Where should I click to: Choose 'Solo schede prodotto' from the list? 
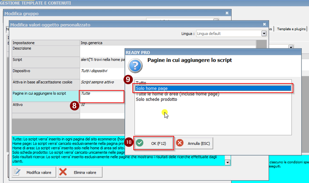[x=156, y=99]
